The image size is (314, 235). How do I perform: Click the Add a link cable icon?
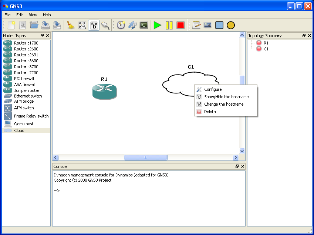[105, 25]
